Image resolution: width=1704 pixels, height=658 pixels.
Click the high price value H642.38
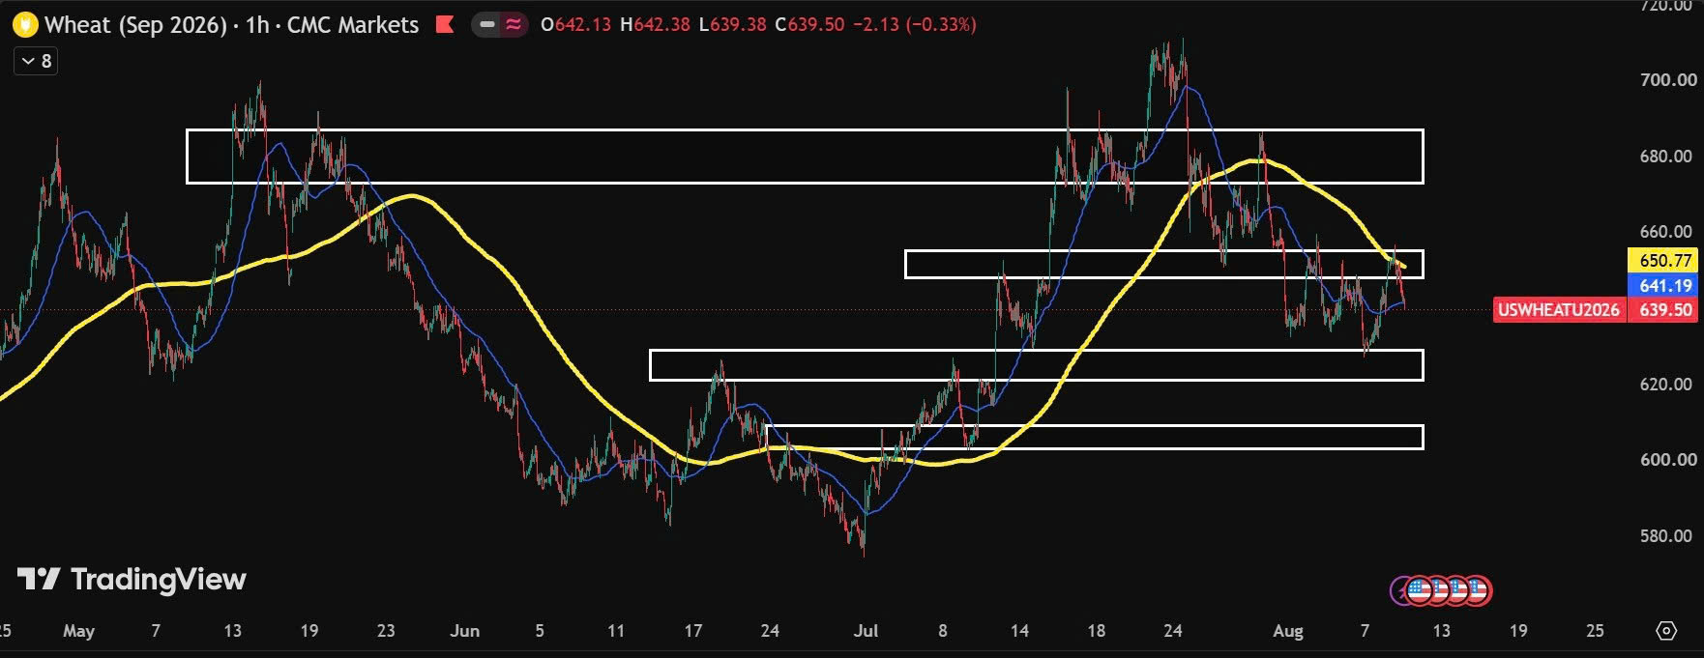[655, 25]
